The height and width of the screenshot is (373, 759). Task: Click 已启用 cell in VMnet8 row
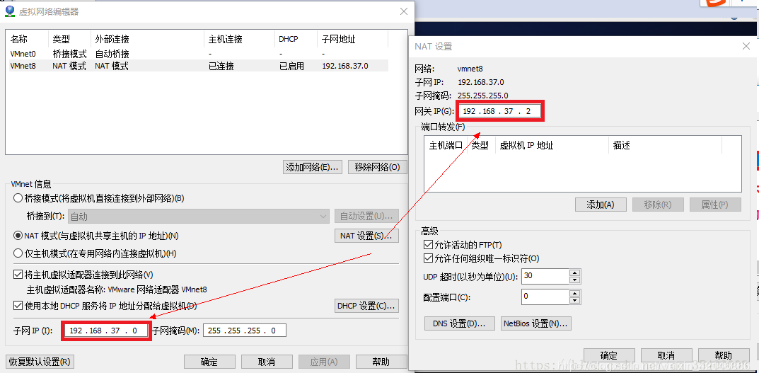[291, 66]
